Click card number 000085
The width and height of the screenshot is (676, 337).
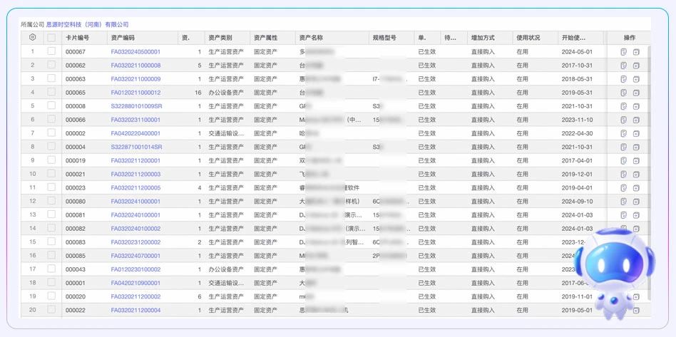[x=76, y=256]
